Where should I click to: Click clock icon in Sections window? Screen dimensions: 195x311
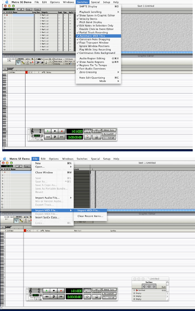pyautogui.click(x=154, y=287)
